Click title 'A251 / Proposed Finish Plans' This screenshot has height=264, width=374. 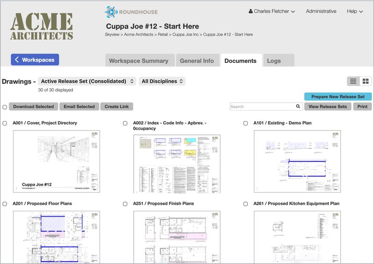(x=163, y=203)
